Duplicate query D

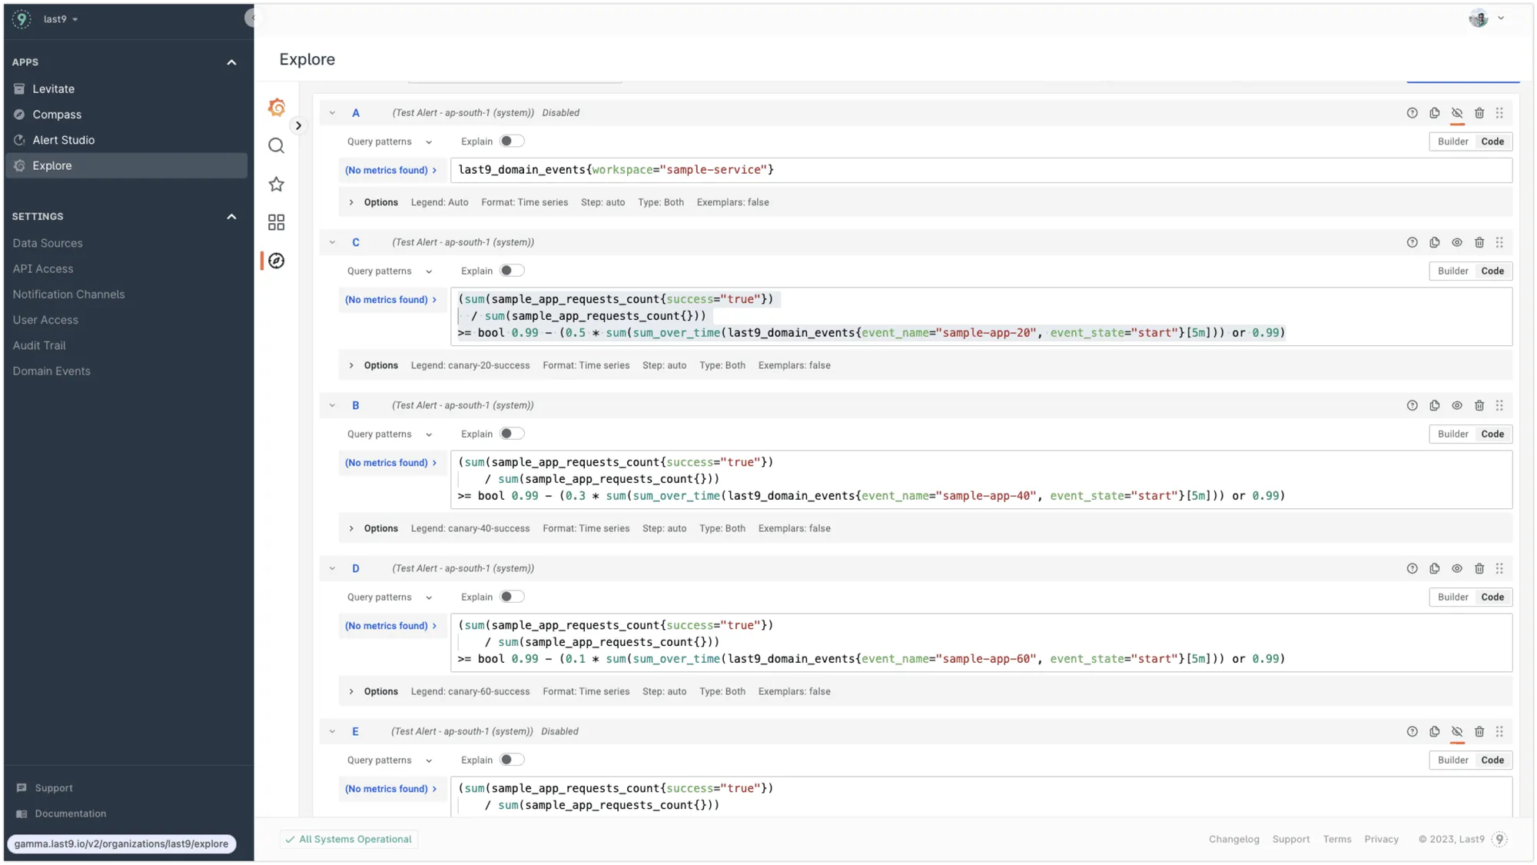1434,568
